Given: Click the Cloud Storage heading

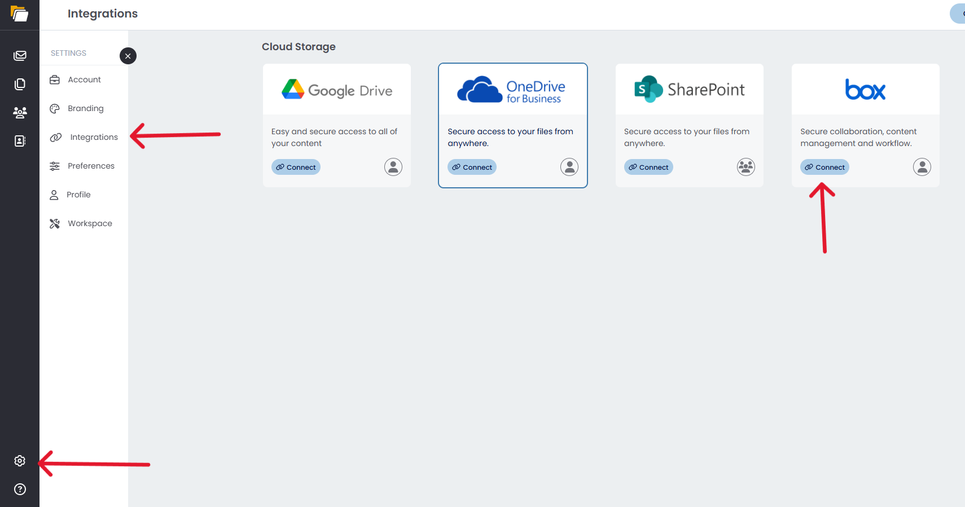Looking at the screenshot, I should [x=299, y=47].
